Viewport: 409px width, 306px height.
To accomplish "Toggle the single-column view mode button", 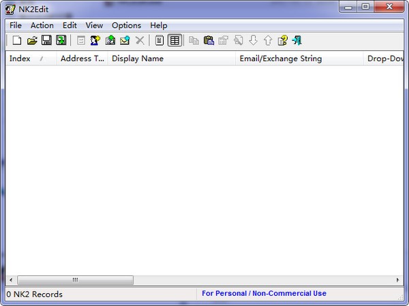I will (160, 41).
